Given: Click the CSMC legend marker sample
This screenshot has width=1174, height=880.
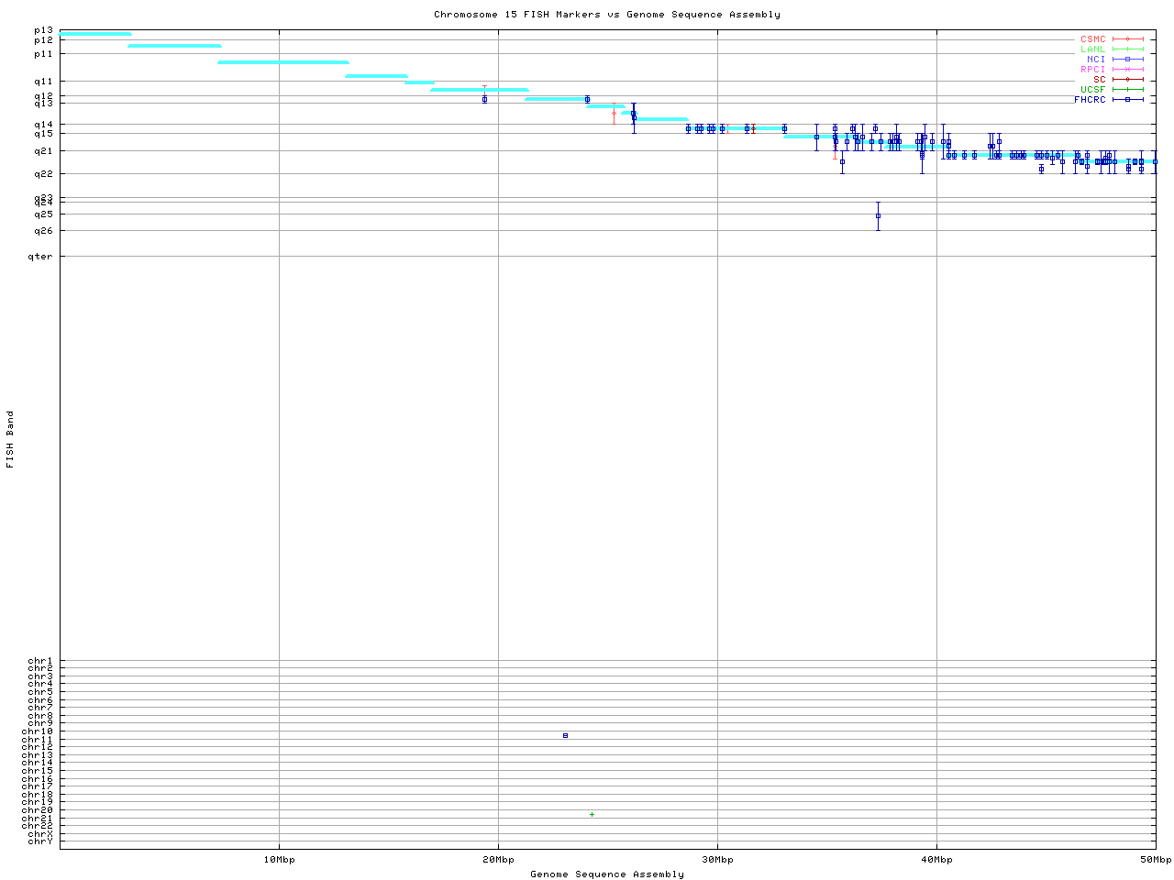Looking at the screenshot, I should pyautogui.click(x=1127, y=39).
